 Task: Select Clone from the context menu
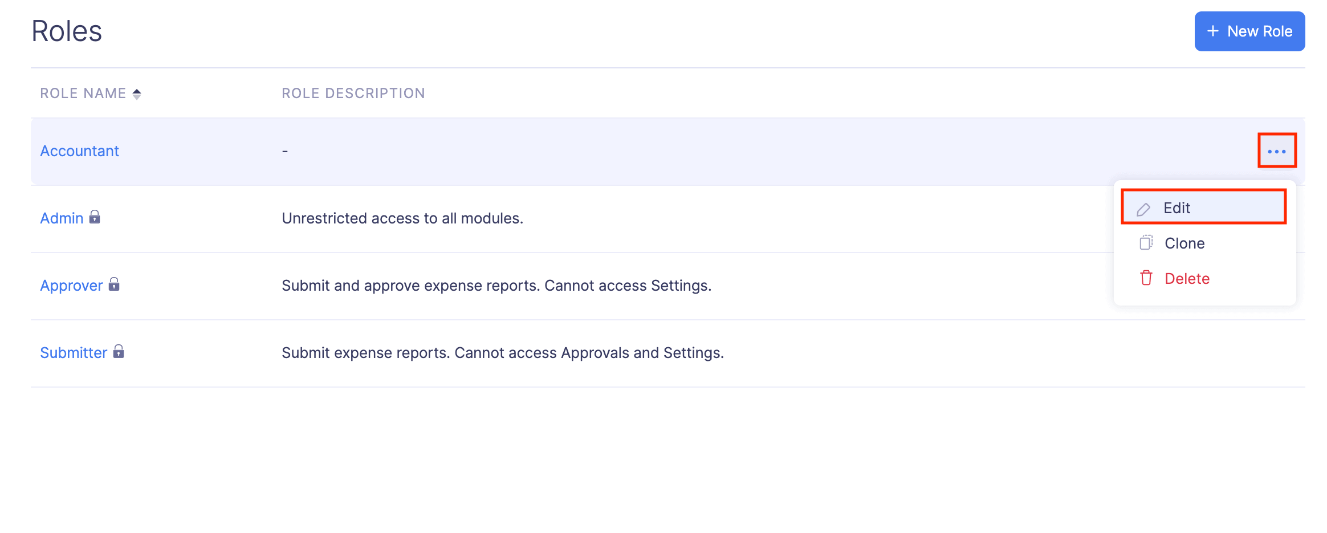pos(1184,243)
